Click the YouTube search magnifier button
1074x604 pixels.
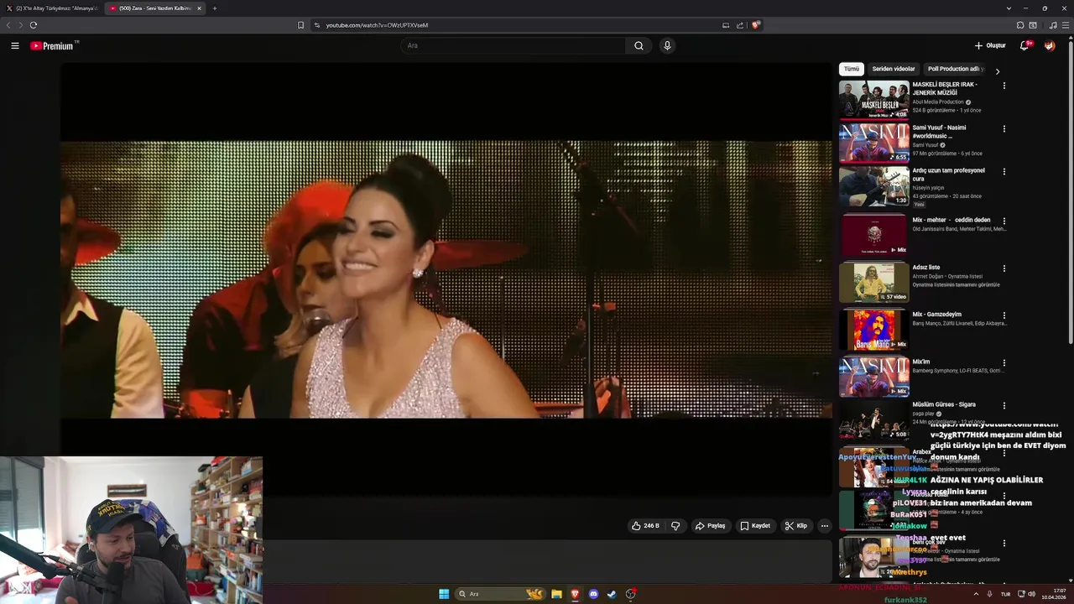(639, 46)
